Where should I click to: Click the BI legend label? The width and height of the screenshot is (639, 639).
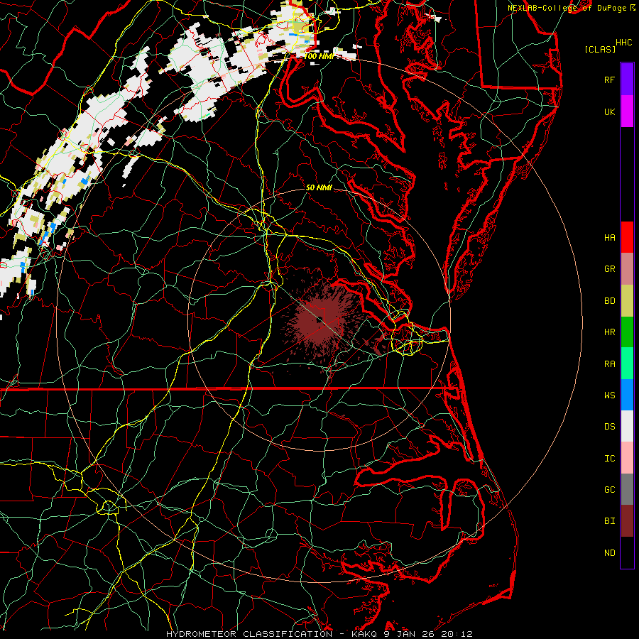(x=610, y=521)
